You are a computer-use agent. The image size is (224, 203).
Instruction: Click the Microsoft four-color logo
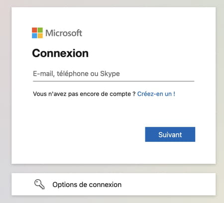click(37, 33)
